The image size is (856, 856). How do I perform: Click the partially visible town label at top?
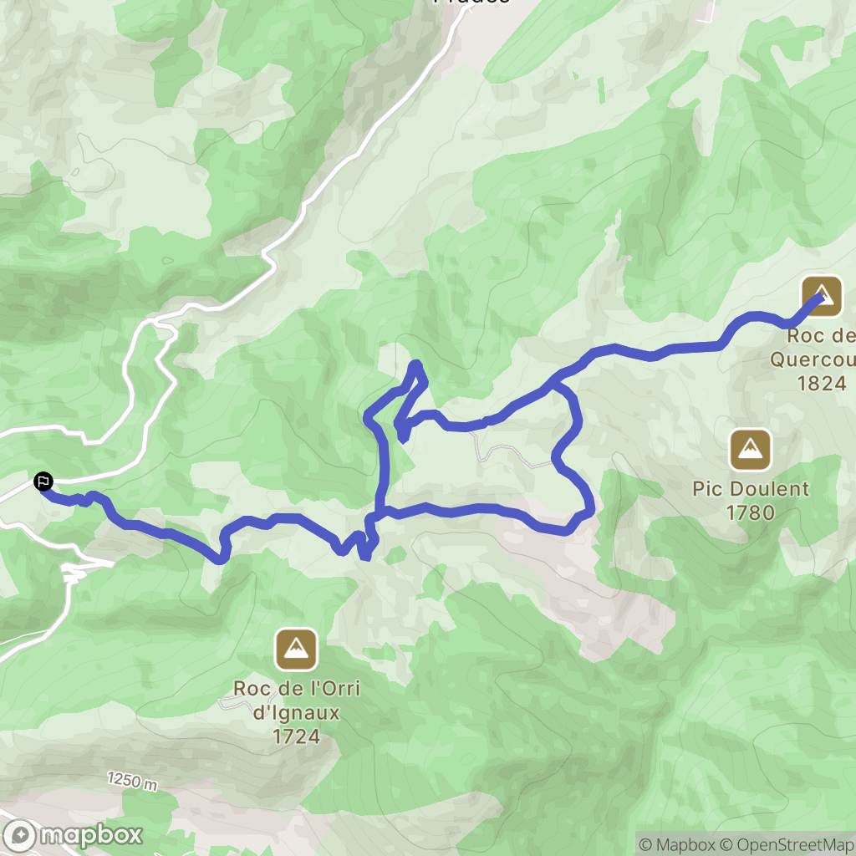coord(471,3)
